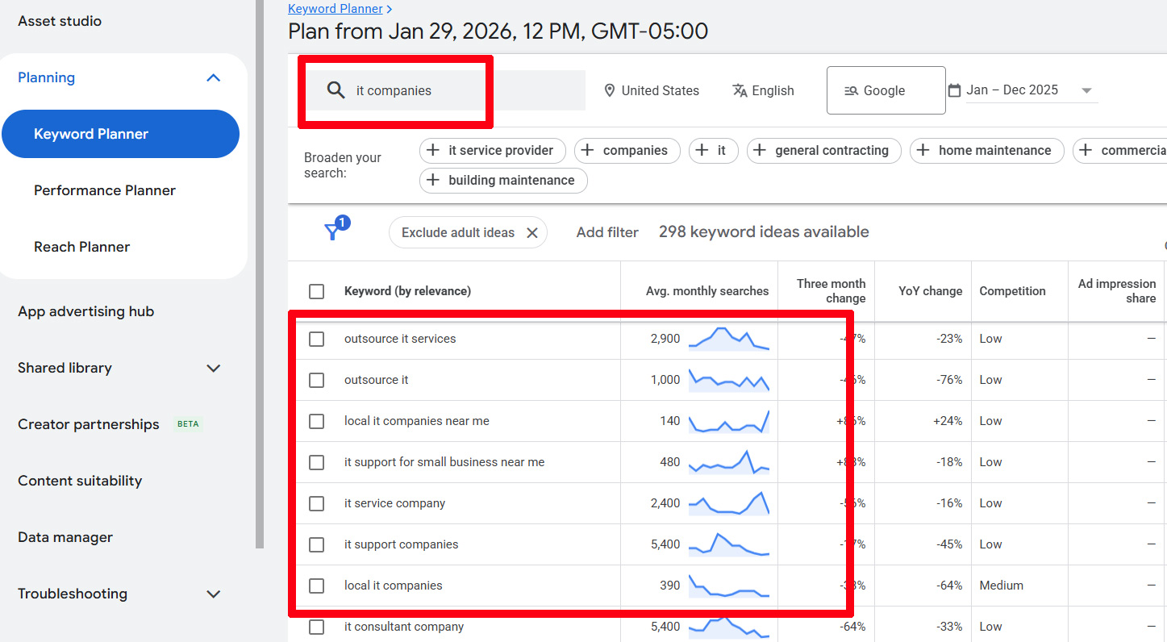This screenshot has height=642, width=1167.
Task: Open the filter funnel icon with badge
Action: point(332,231)
